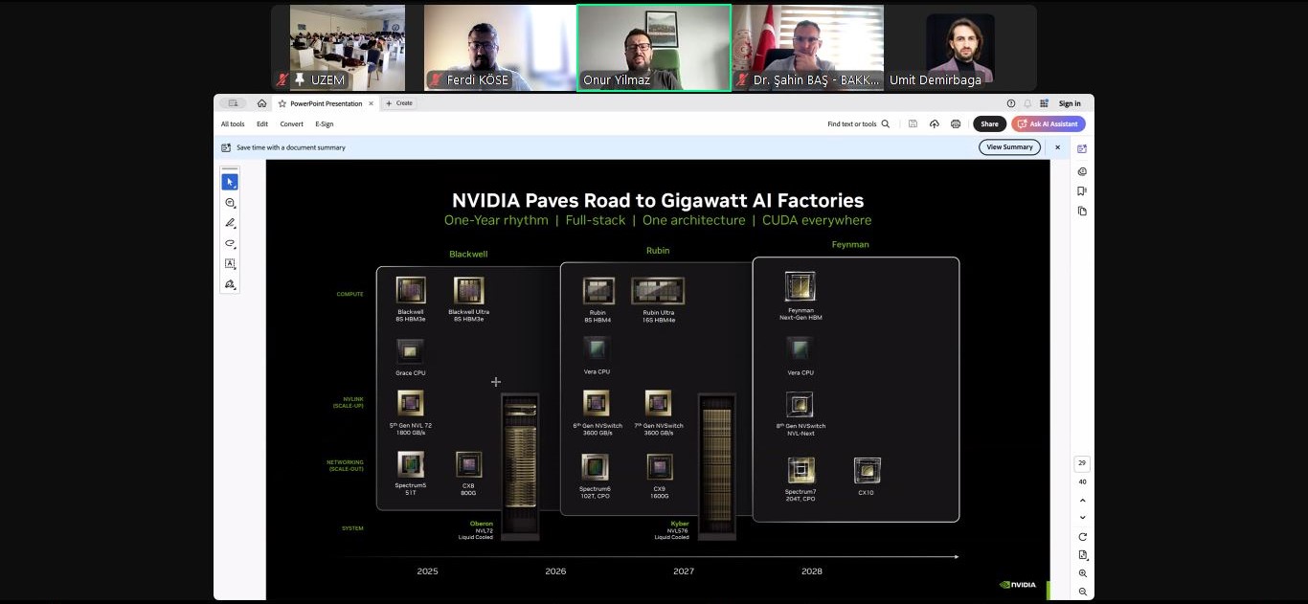Viewport: 1308px width, 604px height.
Task: Click Sign in
Action: pos(1071,103)
